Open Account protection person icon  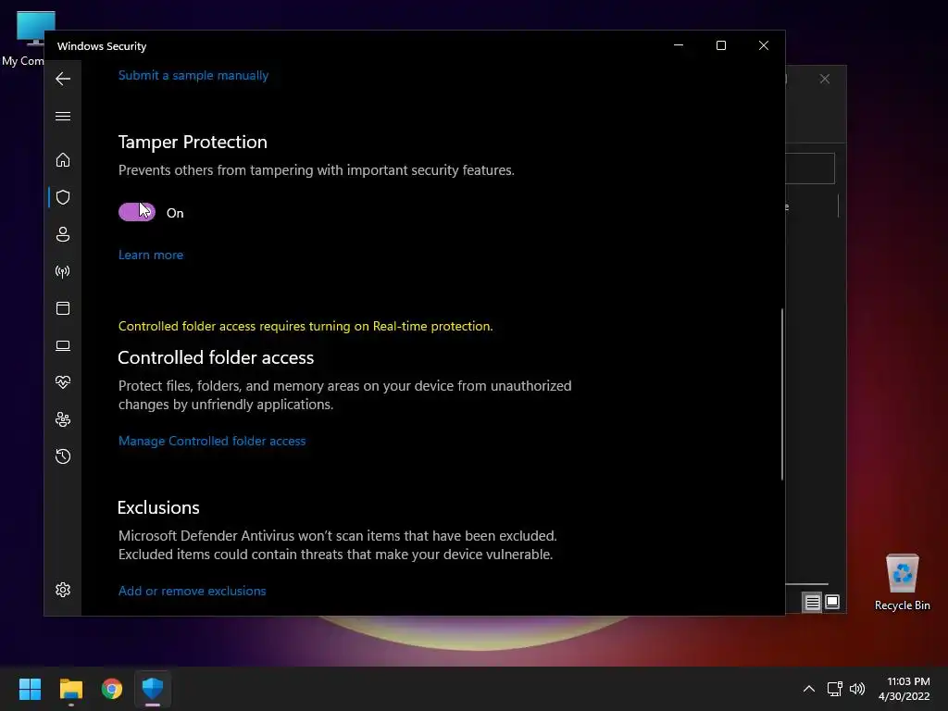63,234
